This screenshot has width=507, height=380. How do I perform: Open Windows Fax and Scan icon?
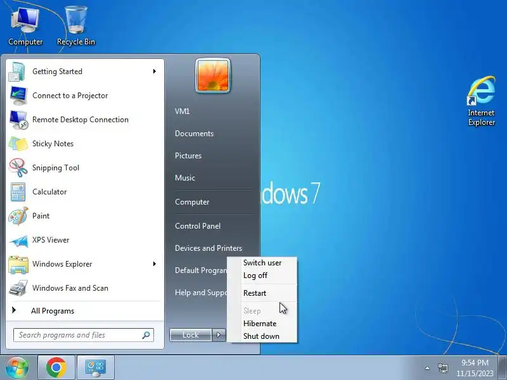[18, 288]
